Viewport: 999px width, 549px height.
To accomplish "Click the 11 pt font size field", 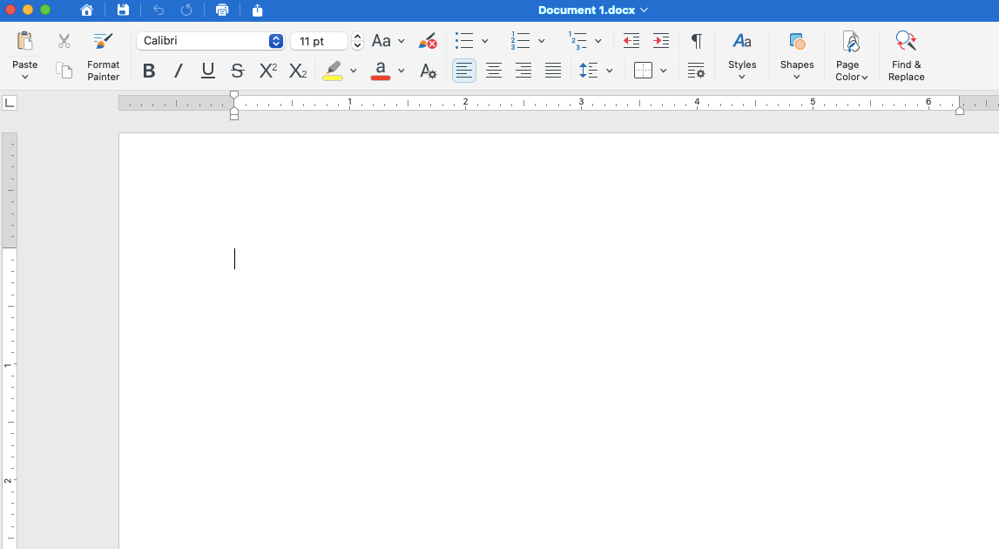I will click(319, 41).
